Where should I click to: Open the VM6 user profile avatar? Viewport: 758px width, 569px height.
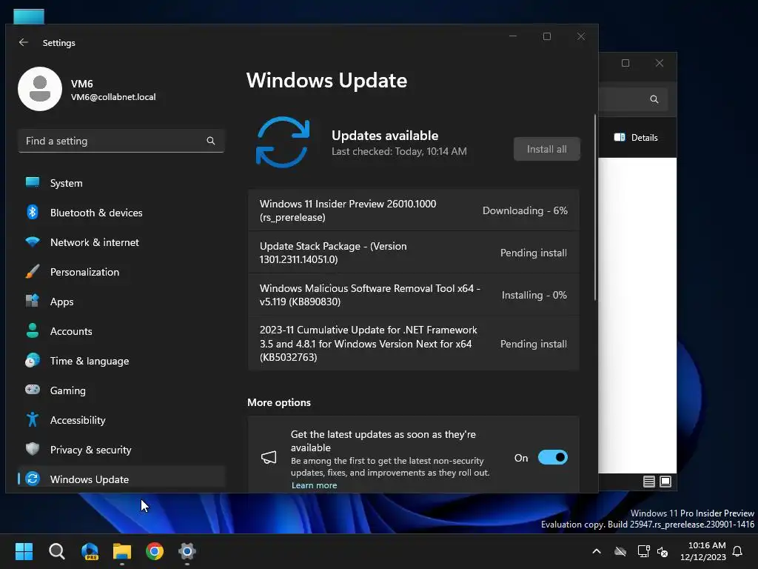[40, 89]
